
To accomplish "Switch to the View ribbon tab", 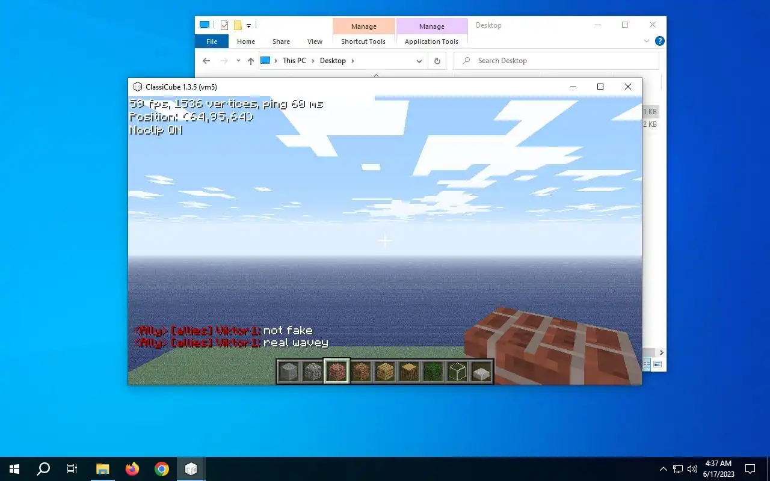I will [x=315, y=41].
